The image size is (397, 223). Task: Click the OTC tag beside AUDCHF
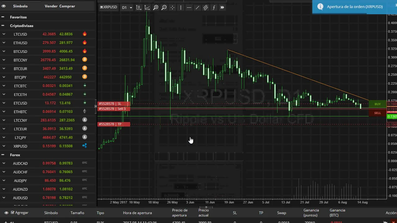[x=84, y=172]
